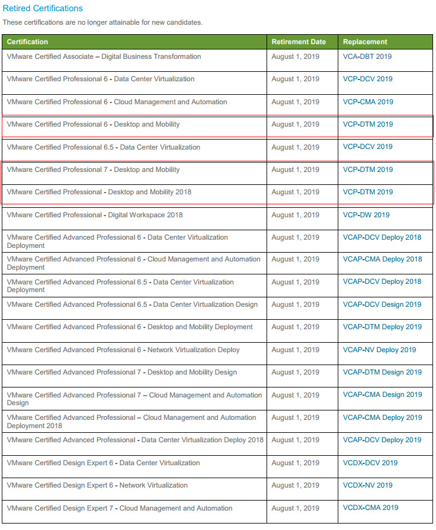Open VCP-DTM 2019 link for Professional 6 Desktop and Mobility
436x530 pixels.
point(368,124)
